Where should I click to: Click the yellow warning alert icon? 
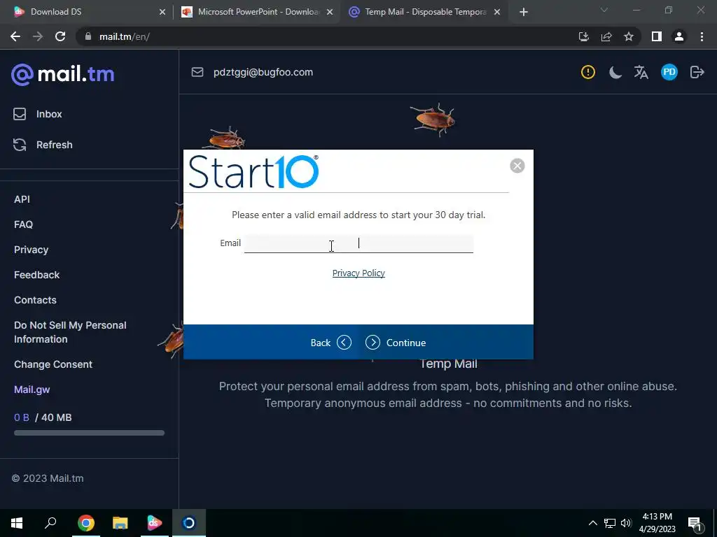click(588, 72)
